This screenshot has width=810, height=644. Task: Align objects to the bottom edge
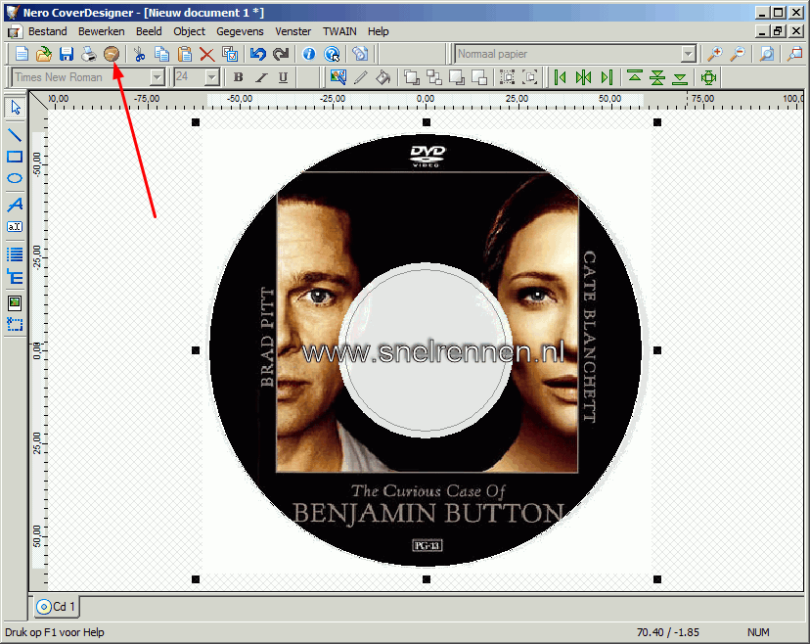(680, 77)
